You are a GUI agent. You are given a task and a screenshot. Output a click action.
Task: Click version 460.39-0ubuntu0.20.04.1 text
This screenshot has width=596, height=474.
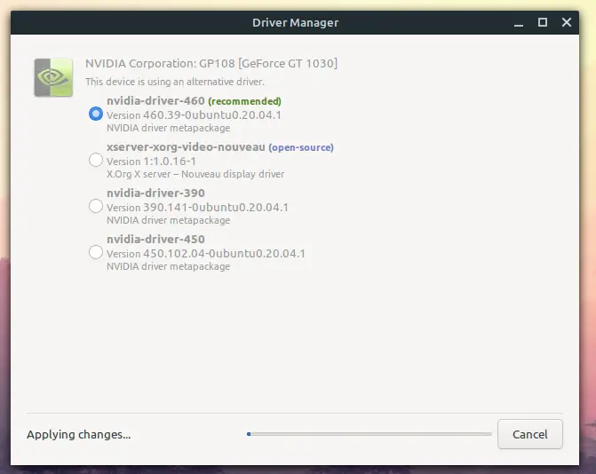coord(194,115)
